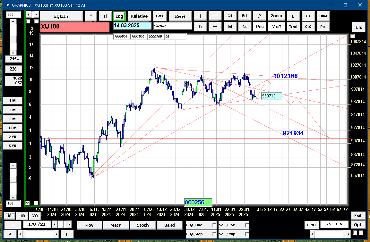Click the Tl trendline button
Image resolution: width=370 pixels, height=242 pixels.
coord(105,16)
